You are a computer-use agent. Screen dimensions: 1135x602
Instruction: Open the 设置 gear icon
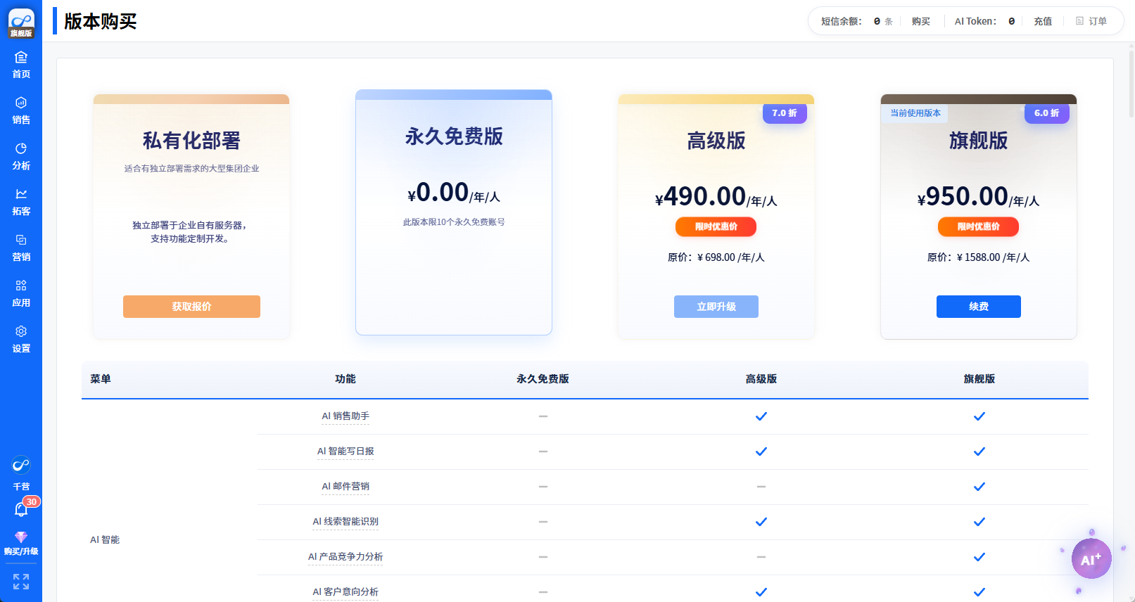tap(21, 332)
